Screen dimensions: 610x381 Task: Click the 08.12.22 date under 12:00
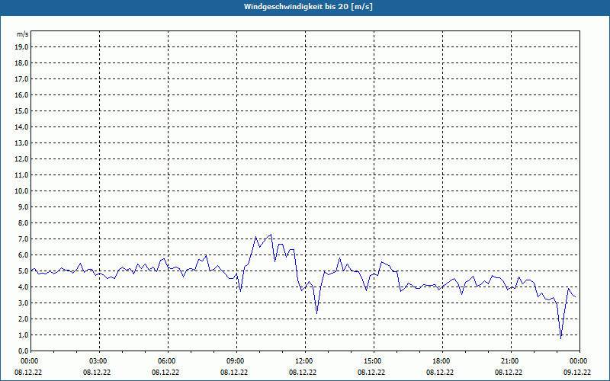click(303, 373)
